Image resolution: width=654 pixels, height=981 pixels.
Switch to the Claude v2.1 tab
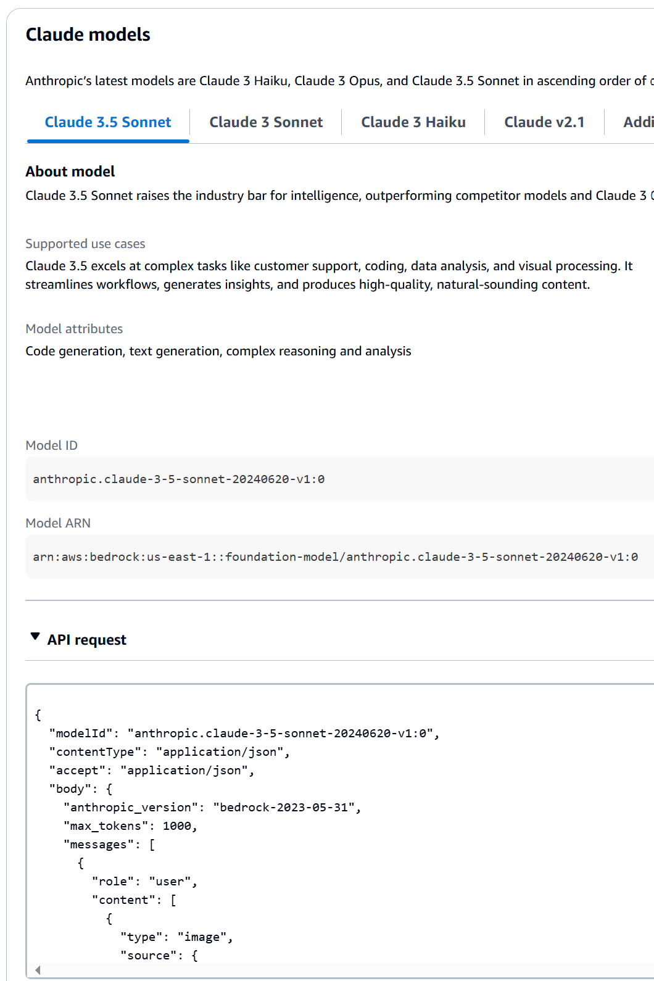point(544,123)
